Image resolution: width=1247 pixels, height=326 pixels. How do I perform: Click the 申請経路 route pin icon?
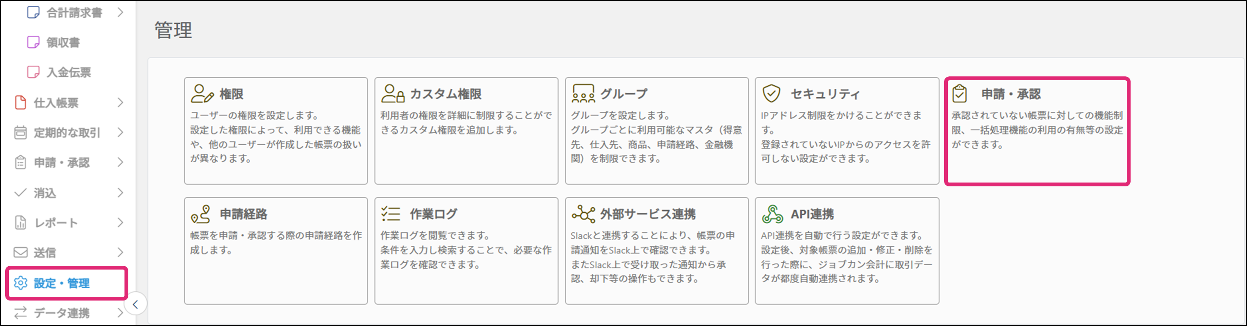pyautogui.click(x=201, y=214)
